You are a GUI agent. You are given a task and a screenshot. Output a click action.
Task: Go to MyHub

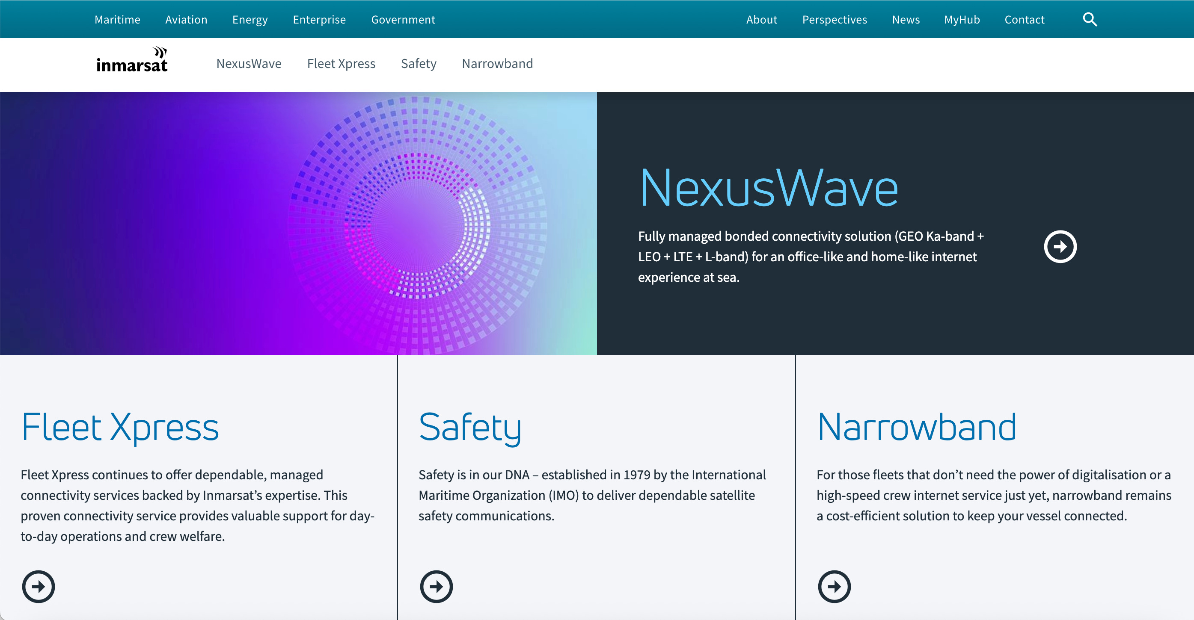[962, 19]
